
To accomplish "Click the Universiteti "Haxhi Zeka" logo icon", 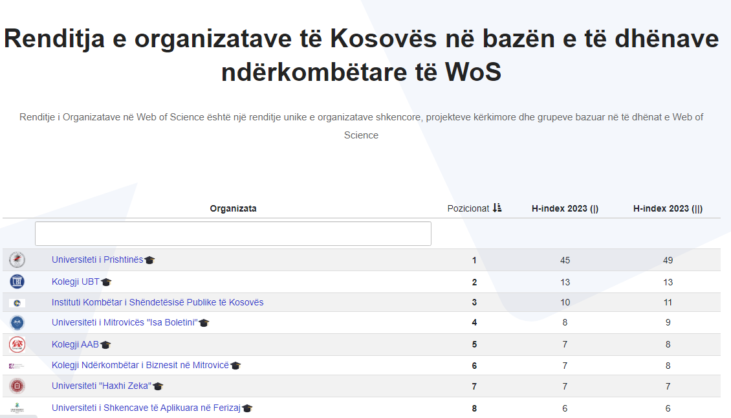I will tap(17, 386).
